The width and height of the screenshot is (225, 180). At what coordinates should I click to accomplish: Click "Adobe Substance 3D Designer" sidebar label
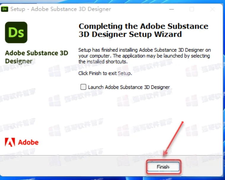click(36, 57)
